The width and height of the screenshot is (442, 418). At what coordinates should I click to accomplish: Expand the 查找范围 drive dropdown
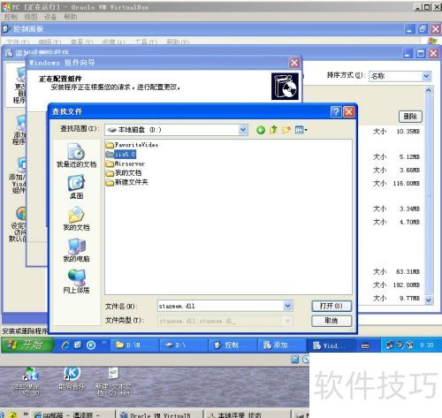[x=243, y=130]
